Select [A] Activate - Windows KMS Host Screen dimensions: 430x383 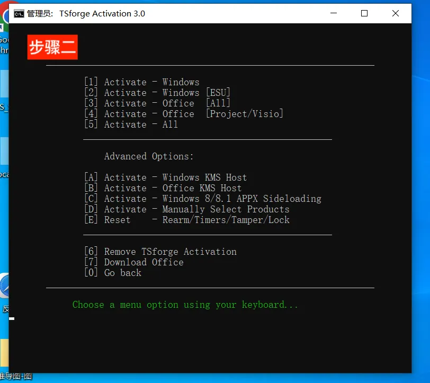(165, 177)
